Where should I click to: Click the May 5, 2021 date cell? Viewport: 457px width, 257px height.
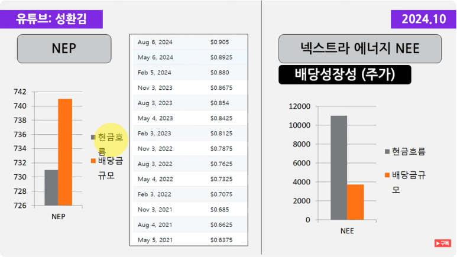[155, 240]
